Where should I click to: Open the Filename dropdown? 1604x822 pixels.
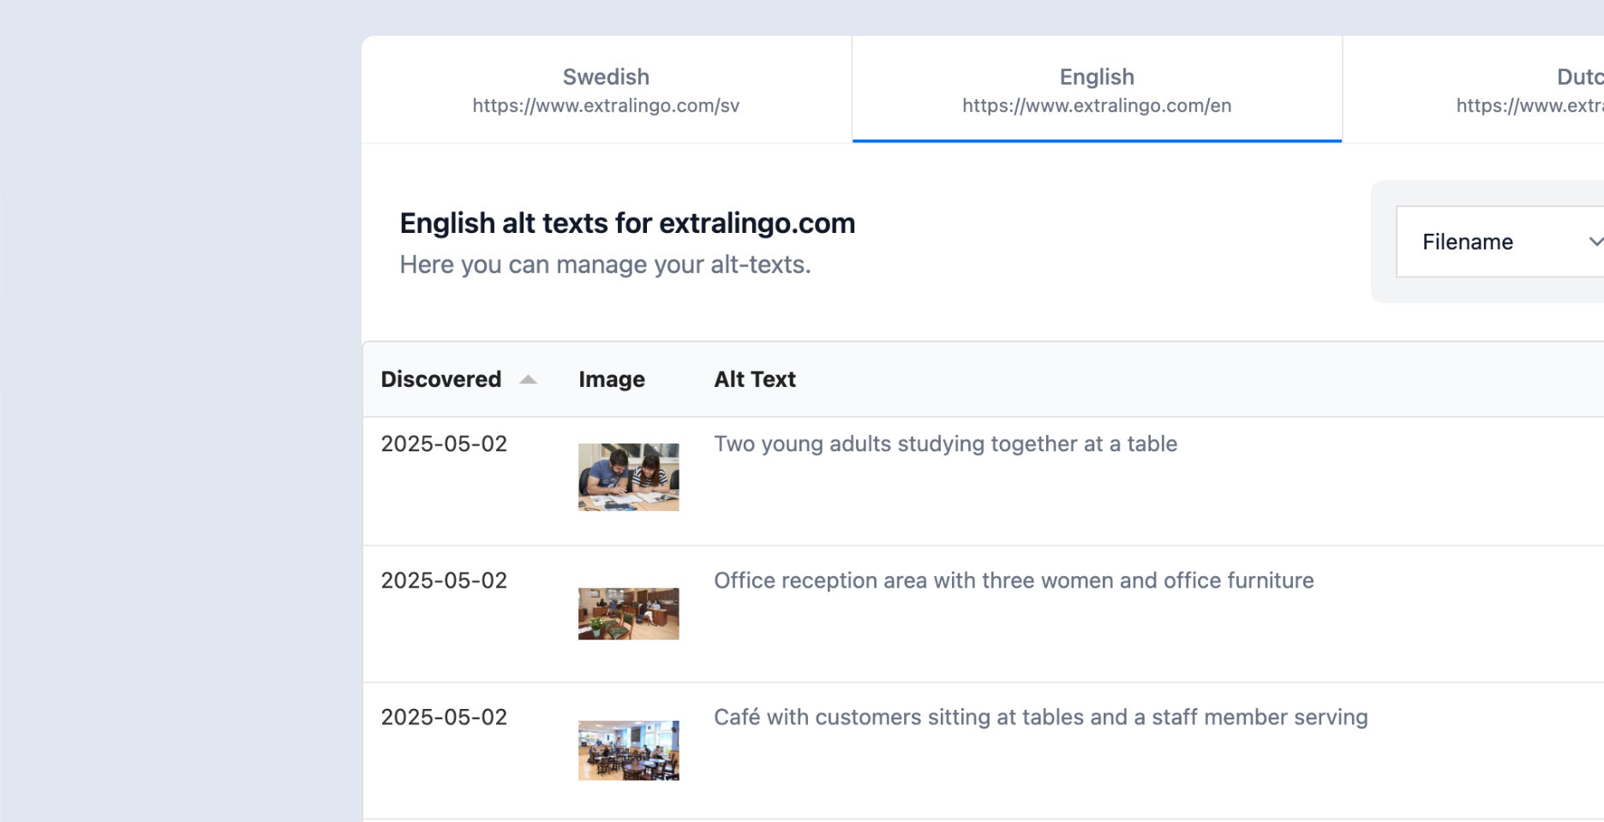[x=1500, y=241]
